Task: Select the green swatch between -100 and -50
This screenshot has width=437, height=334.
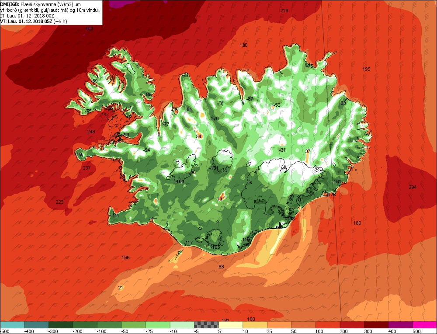Action: click(x=110, y=325)
